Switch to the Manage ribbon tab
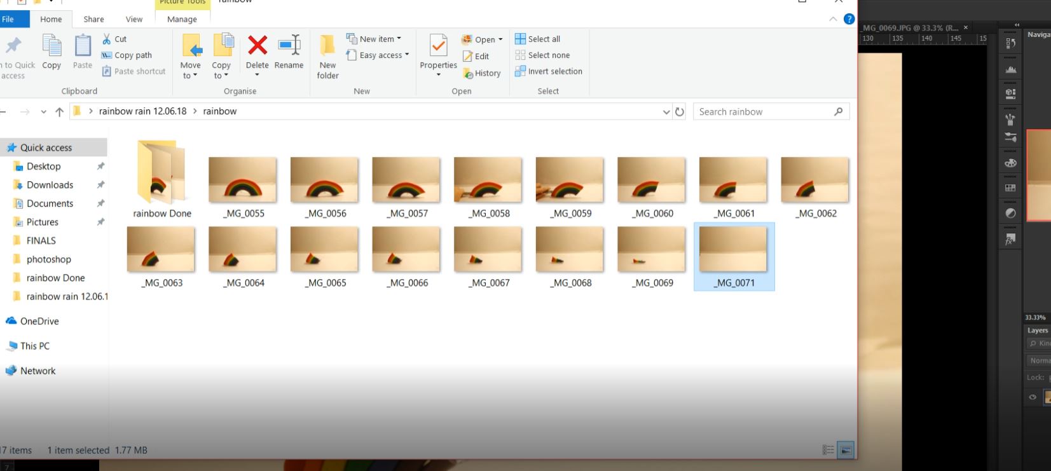1051x471 pixels. (182, 19)
